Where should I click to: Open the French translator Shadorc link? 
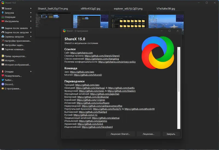coord(122,91)
